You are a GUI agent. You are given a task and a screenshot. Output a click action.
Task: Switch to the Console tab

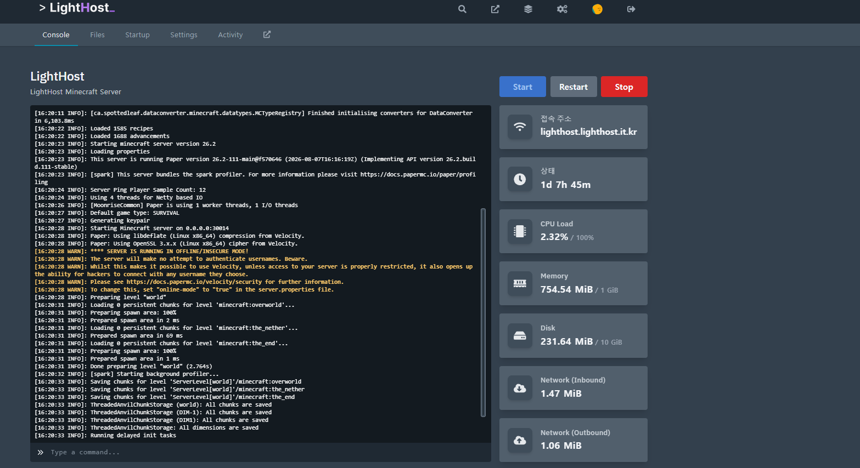56,35
